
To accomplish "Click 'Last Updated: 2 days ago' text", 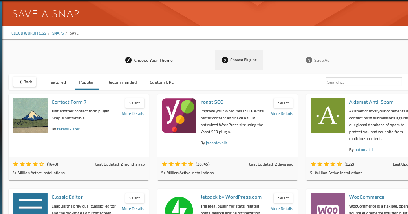I will pos(271,164).
